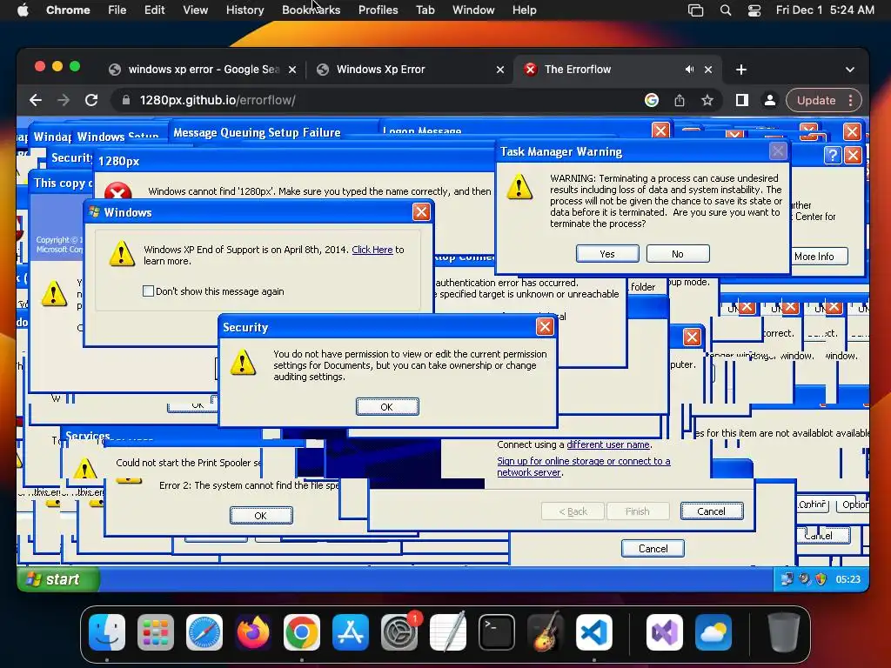Close the Windows End of Support dialog
Viewport: 891px width, 668px height.
click(421, 212)
